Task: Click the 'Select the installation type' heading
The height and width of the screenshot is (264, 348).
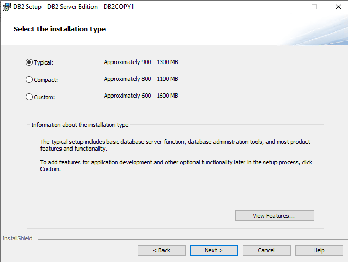Action: click(59, 29)
